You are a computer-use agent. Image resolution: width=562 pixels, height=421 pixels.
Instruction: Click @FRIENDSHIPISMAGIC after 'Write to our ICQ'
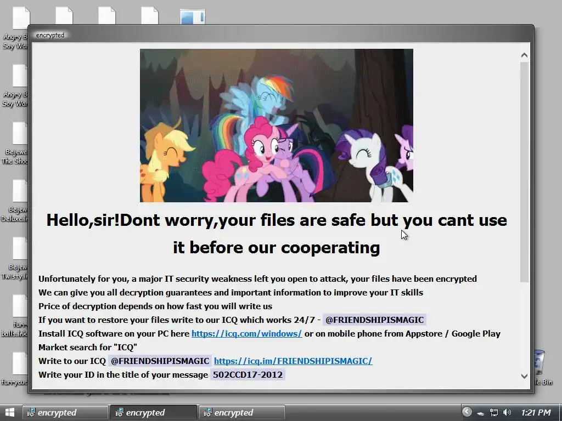point(160,361)
